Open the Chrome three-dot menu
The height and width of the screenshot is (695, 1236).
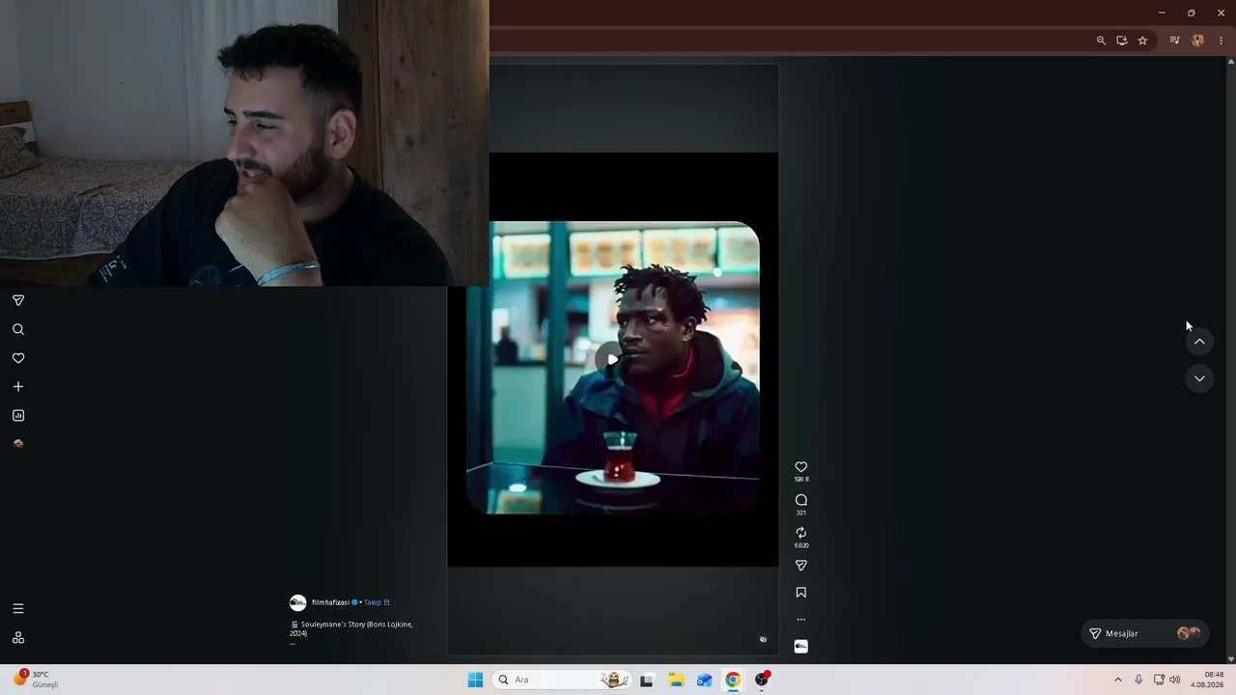point(1221,41)
